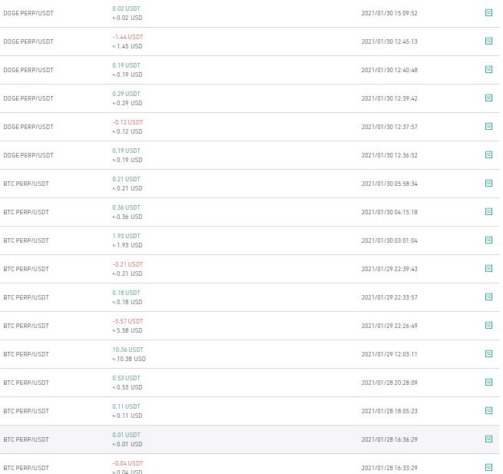Open details icon for 0.36 USDT BTC trade

coord(488,211)
